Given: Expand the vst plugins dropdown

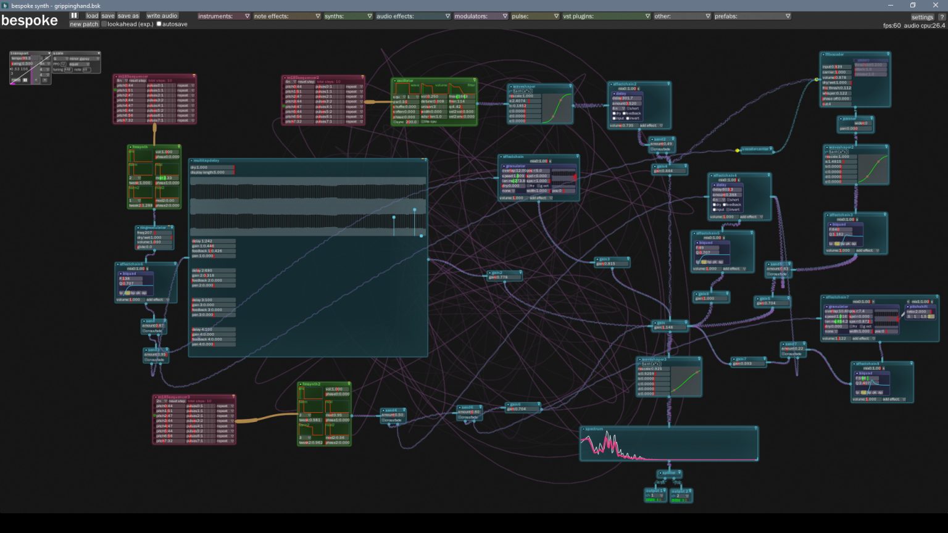Looking at the screenshot, I should [x=606, y=16].
